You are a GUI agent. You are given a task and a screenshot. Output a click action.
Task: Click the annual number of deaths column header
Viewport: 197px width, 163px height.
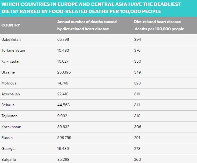coord(87,25)
